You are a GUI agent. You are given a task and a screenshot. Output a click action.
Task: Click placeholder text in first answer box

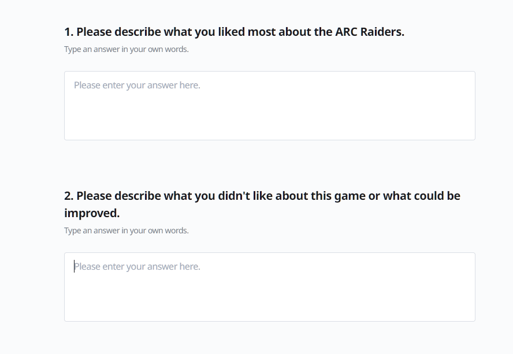tap(137, 85)
